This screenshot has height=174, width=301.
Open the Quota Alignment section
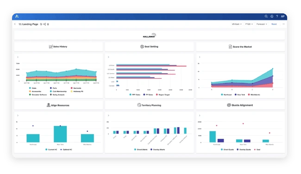[x=240, y=105]
